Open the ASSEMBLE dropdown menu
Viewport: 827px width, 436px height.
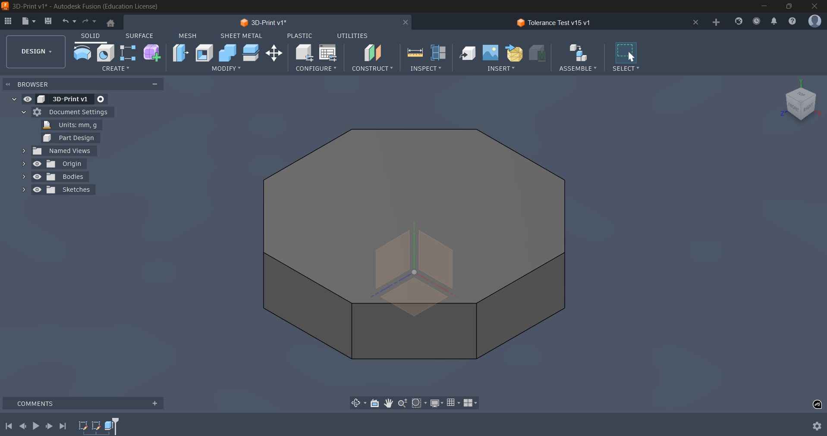tap(578, 69)
